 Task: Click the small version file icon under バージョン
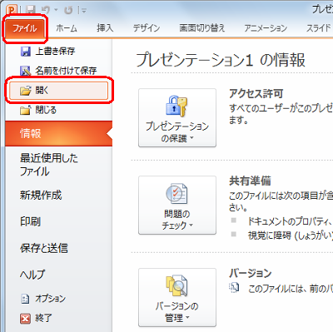[234, 288]
